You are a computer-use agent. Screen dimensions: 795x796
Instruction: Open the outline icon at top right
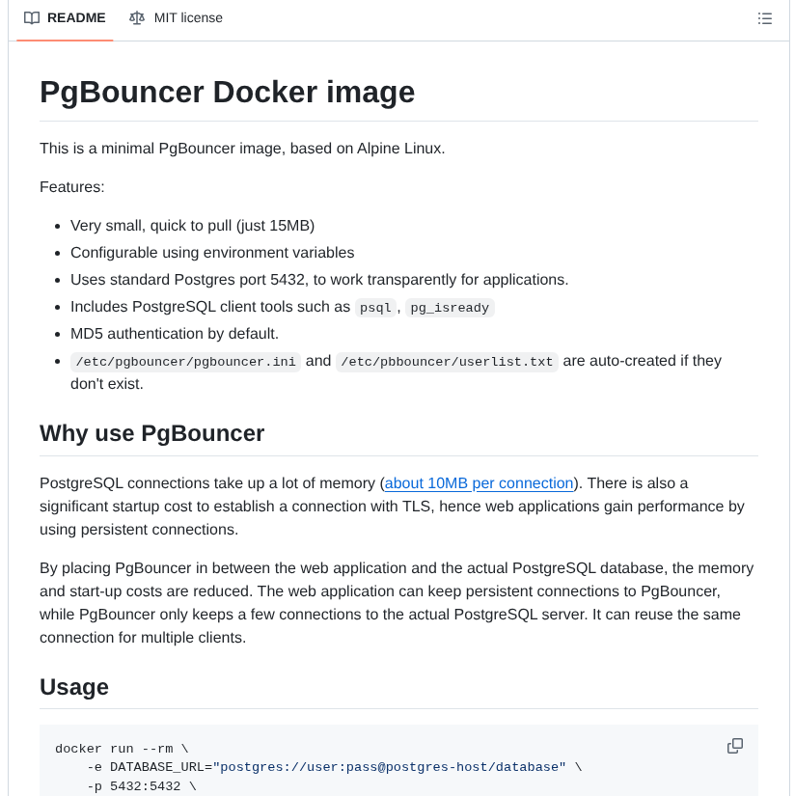coord(765,18)
